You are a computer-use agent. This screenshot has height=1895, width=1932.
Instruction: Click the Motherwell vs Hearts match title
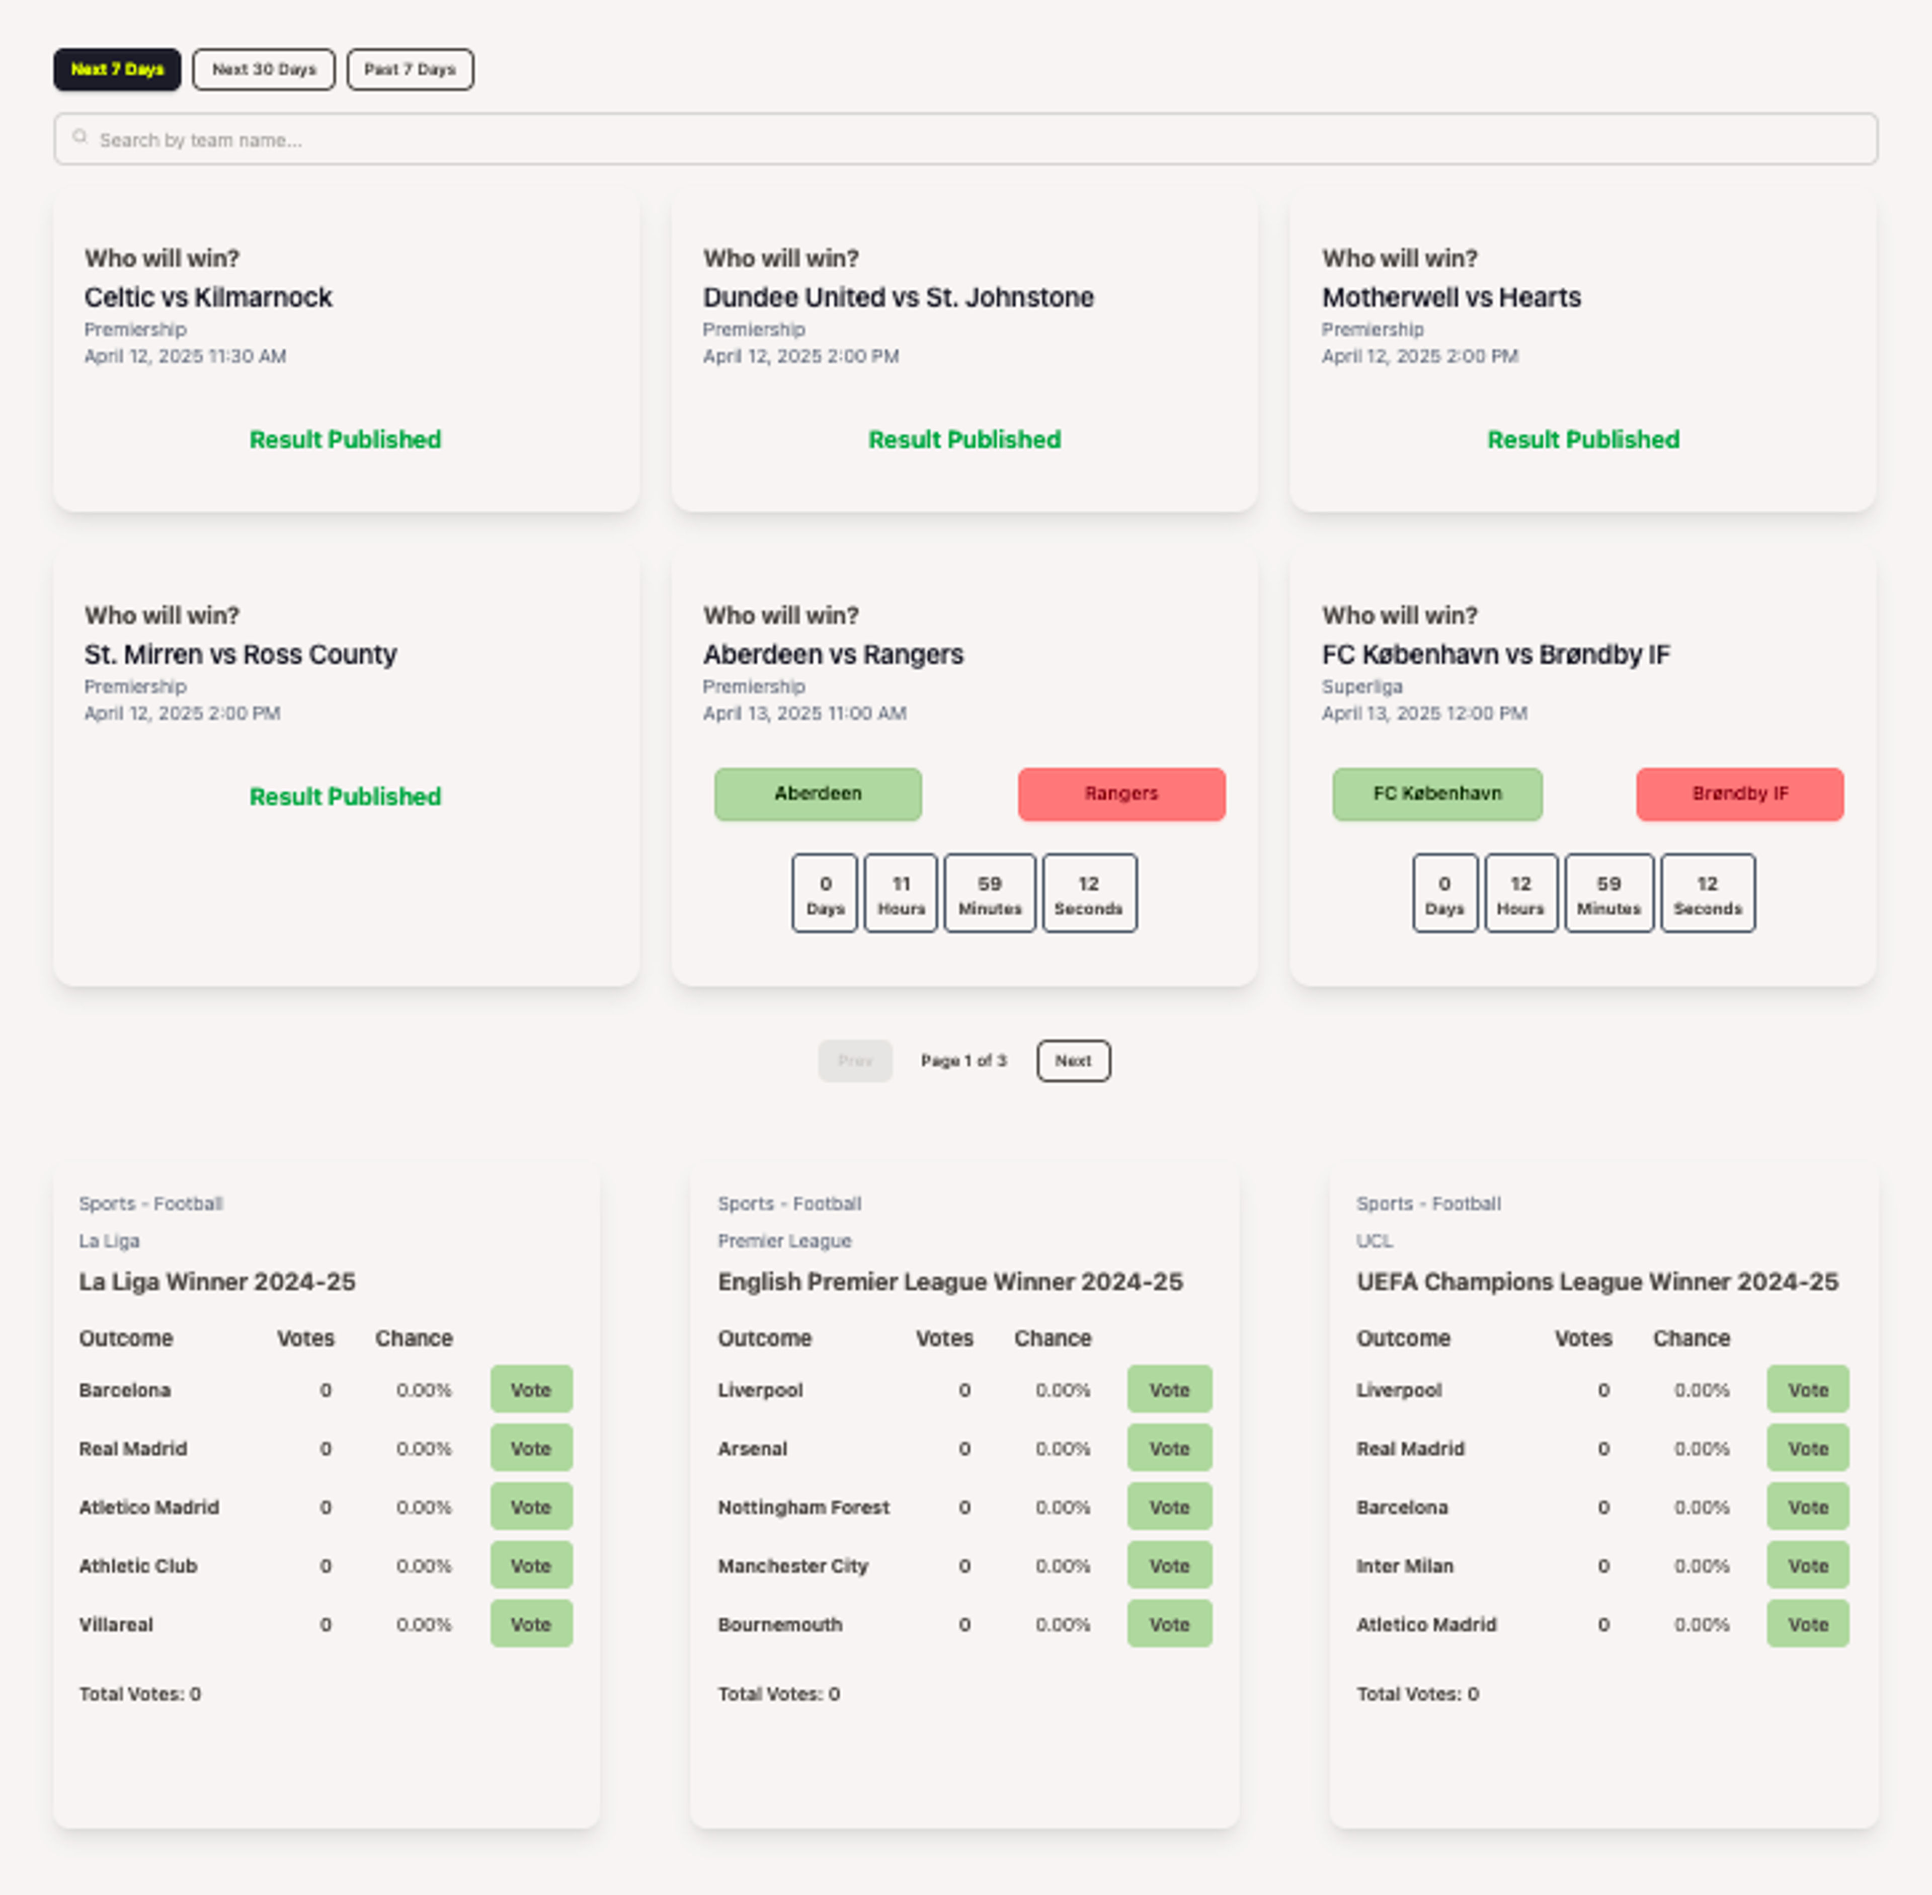[1451, 297]
